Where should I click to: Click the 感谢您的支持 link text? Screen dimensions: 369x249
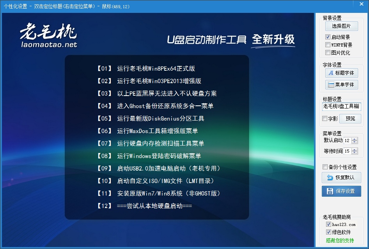click(x=340, y=240)
